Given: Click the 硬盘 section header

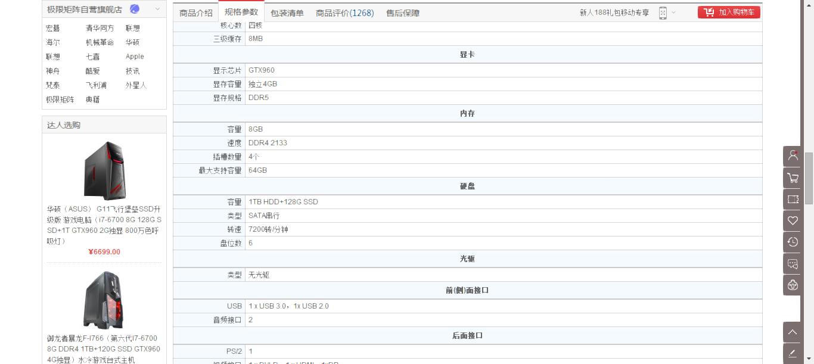Looking at the screenshot, I should click(x=468, y=186).
